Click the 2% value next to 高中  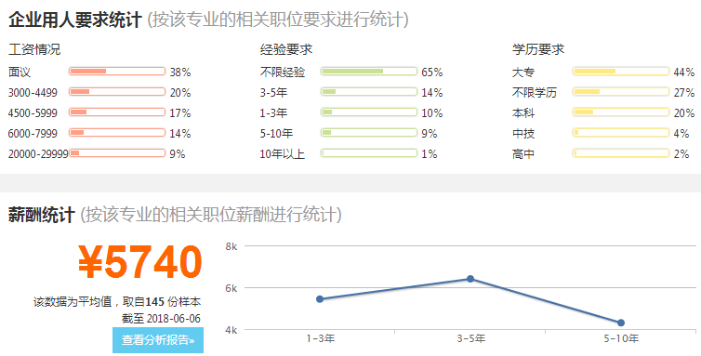point(681,154)
